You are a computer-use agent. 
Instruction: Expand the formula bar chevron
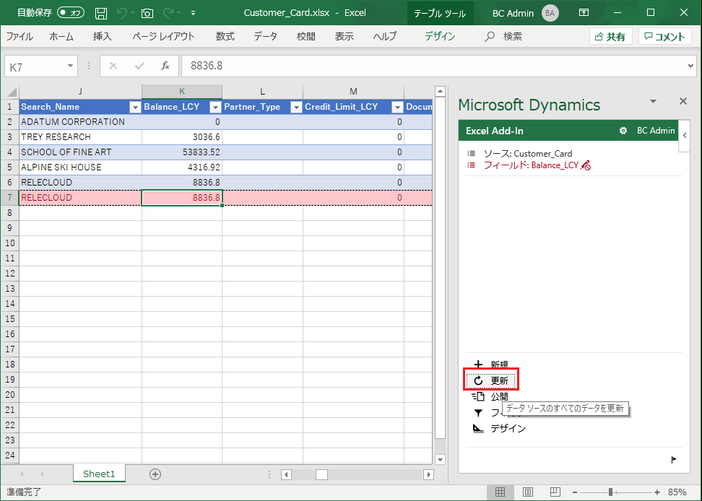pos(691,66)
